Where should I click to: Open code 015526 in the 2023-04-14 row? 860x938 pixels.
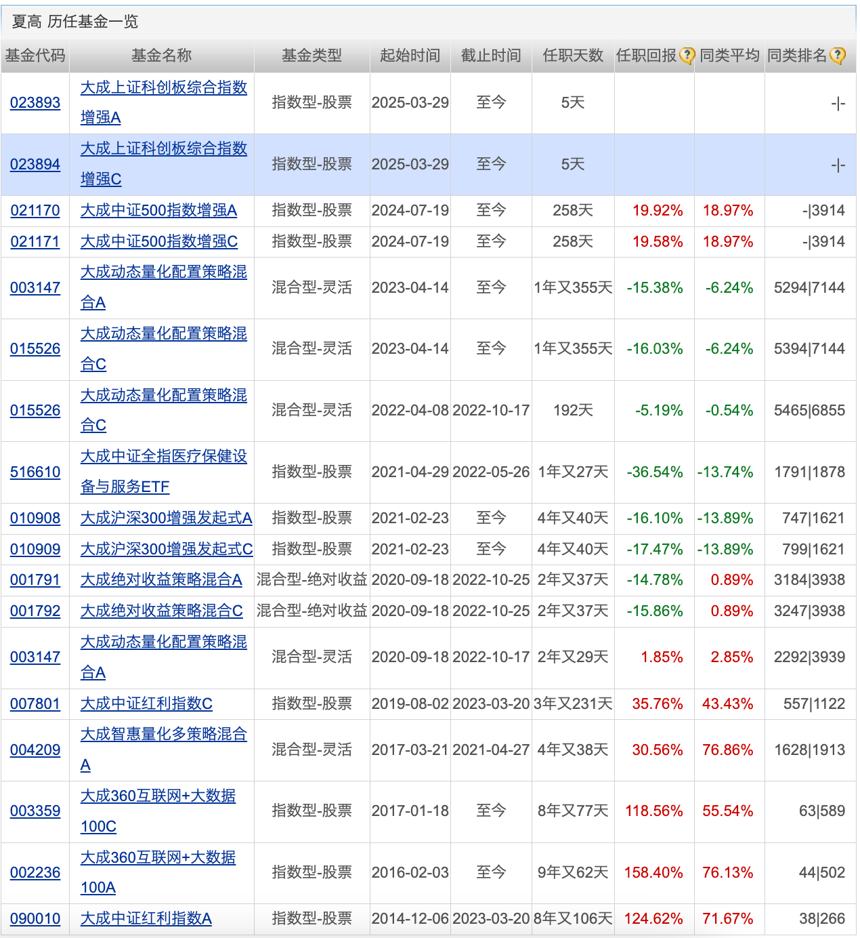tap(35, 349)
